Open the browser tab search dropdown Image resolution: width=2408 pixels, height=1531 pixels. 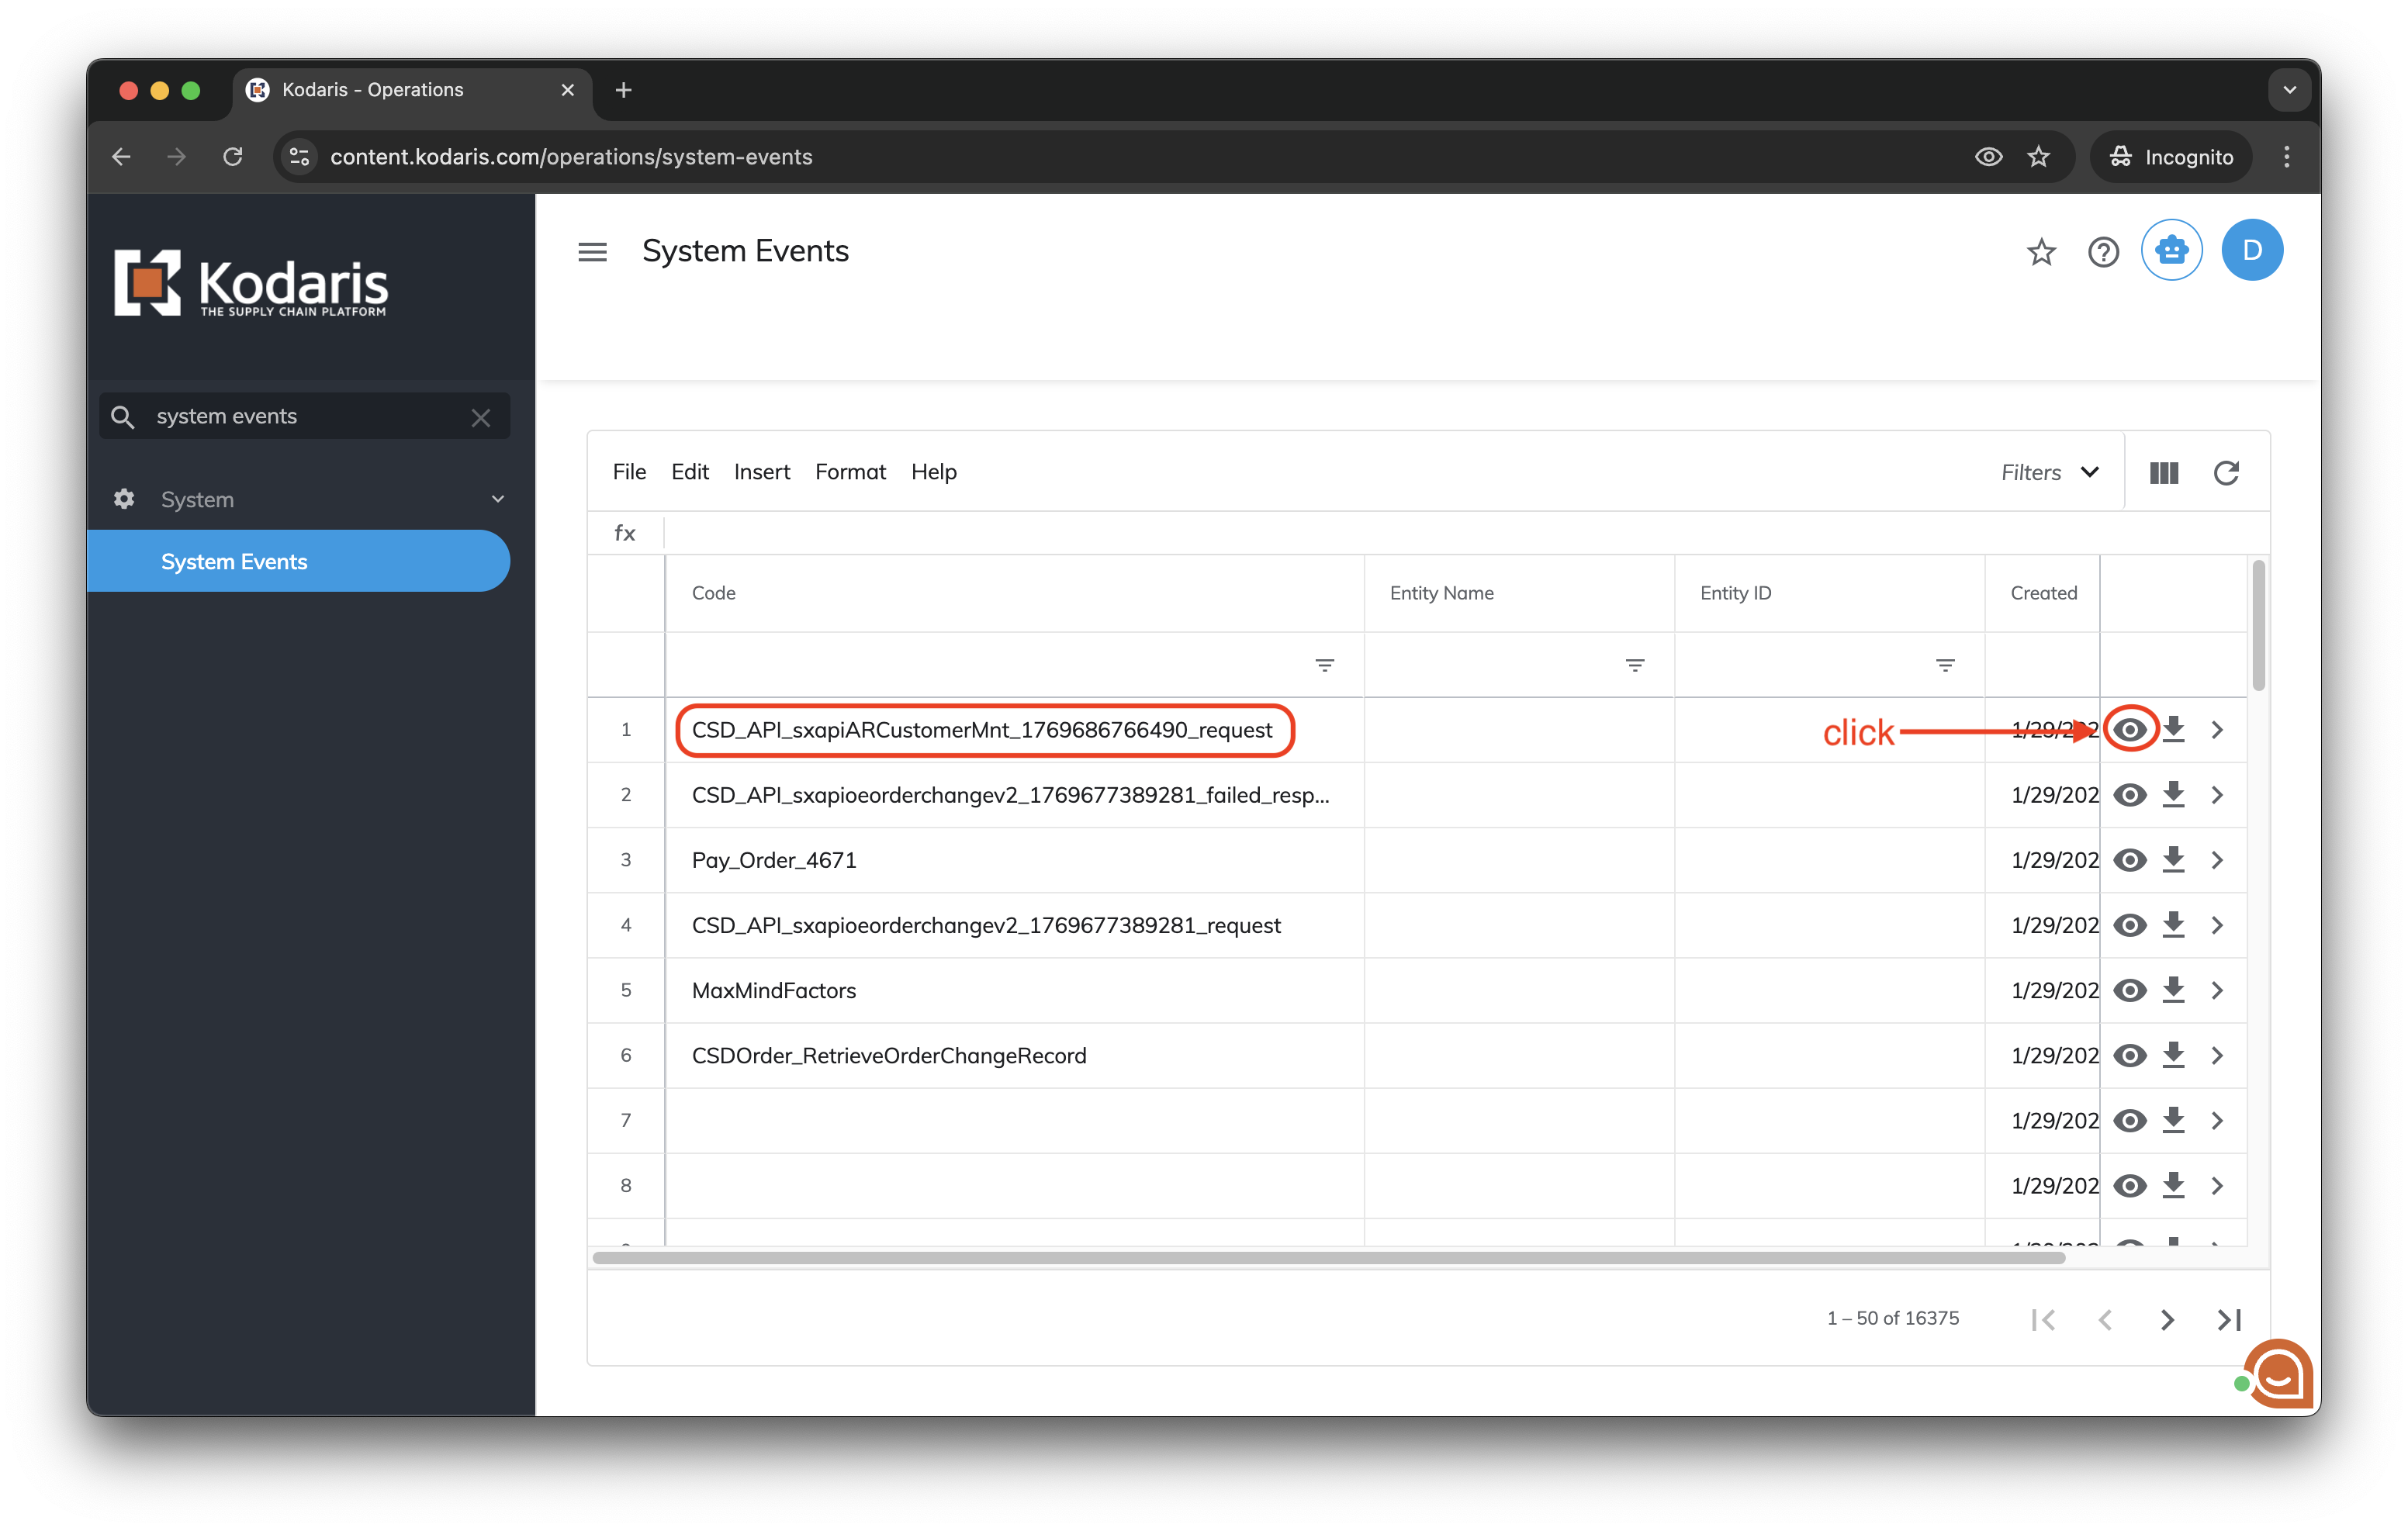coord(2289,90)
